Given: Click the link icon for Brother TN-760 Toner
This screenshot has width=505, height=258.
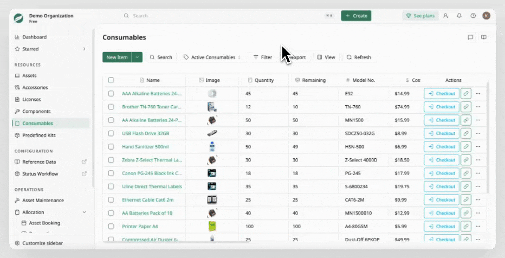Looking at the screenshot, I should [466, 107].
